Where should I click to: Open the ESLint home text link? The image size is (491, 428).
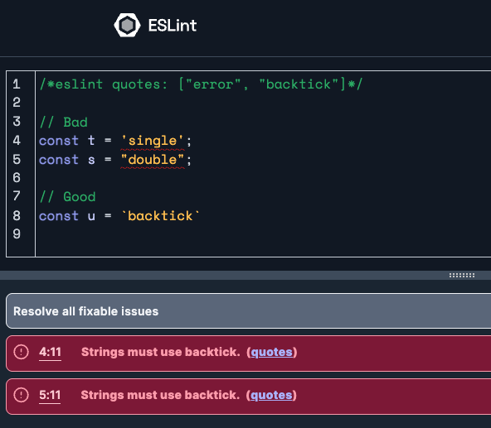pos(173,26)
